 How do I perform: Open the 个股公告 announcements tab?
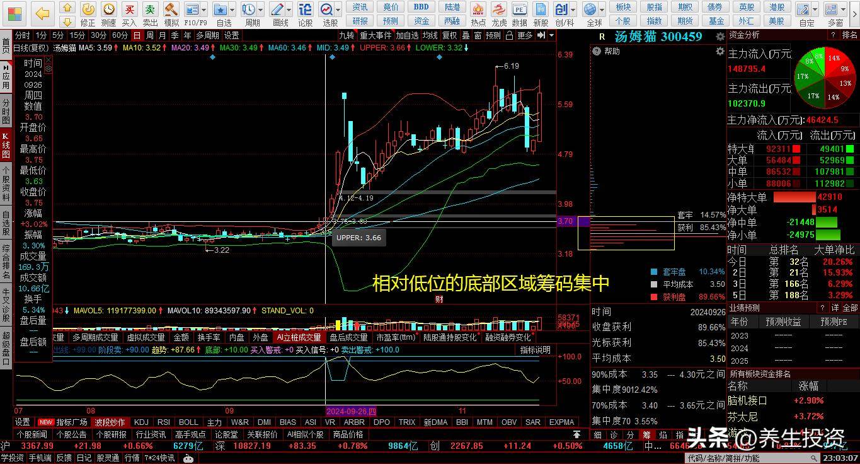pyautogui.click(x=71, y=434)
